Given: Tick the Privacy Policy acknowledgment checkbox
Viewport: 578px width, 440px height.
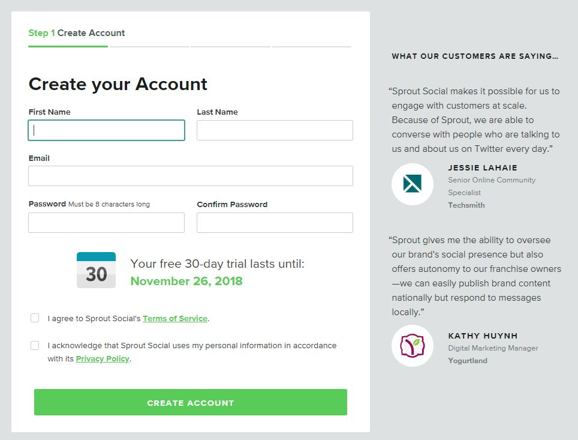Looking at the screenshot, I should pos(35,346).
